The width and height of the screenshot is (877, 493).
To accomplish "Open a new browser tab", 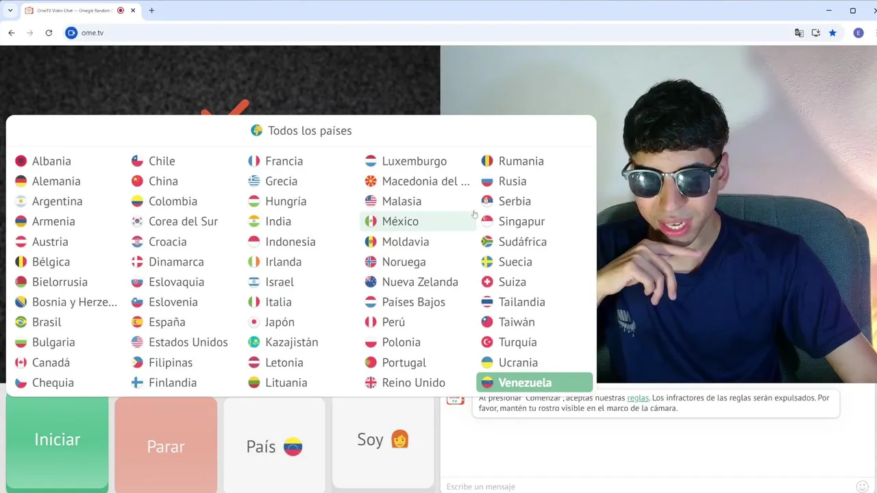I will 151,10.
